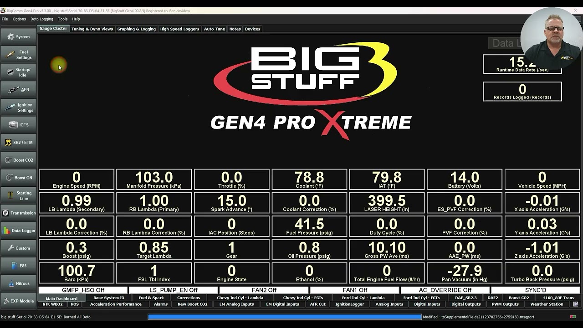The height and width of the screenshot is (328, 583).
Task: Open the Transmission sidebar section
Action: pos(19,213)
